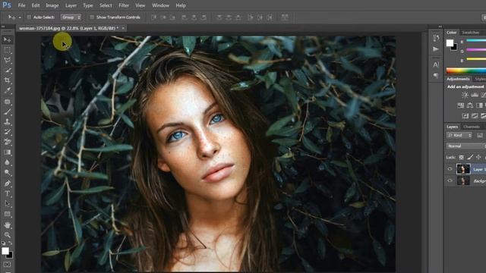
Task: Select the Layer 1 thumbnail
Action: pos(463,169)
